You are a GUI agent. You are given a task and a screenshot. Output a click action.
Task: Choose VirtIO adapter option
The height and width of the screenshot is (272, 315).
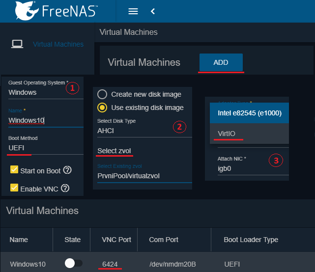point(249,134)
